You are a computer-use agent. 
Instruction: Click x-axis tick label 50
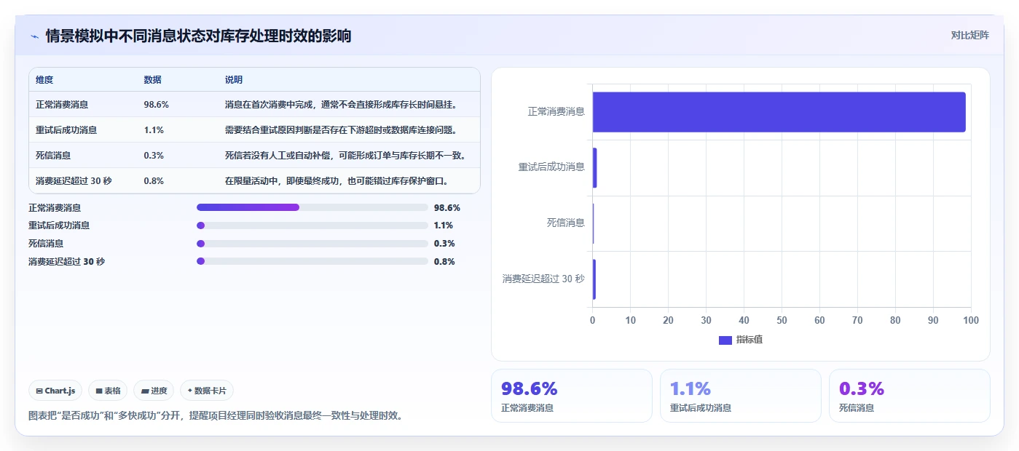click(782, 321)
